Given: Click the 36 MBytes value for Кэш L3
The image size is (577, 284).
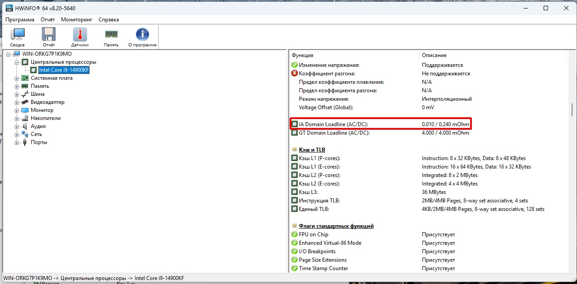Looking at the screenshot, I should point(434,192).
